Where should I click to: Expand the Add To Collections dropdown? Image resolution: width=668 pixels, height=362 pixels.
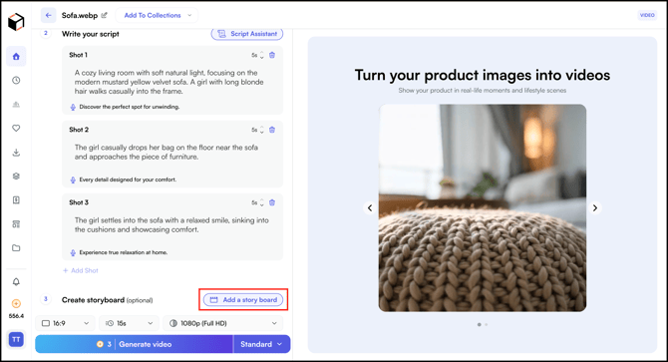(x=157, y=15)
